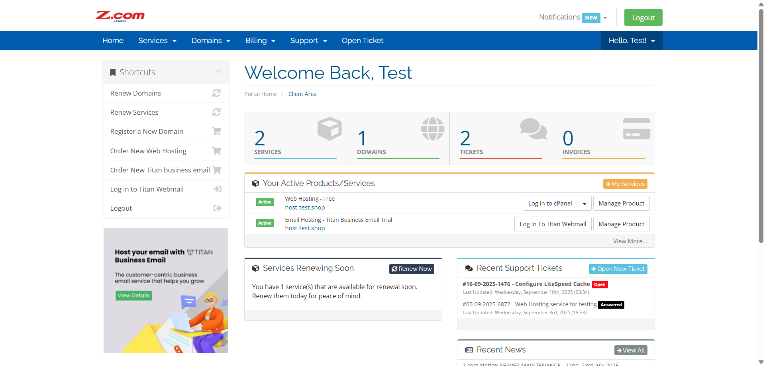Click Log in to cPanel button
Screen dimensions: 765x366
(550, 204)
